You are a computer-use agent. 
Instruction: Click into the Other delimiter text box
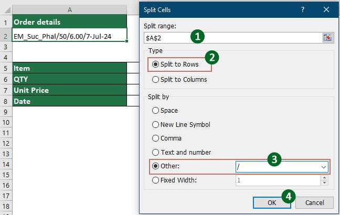278,167
